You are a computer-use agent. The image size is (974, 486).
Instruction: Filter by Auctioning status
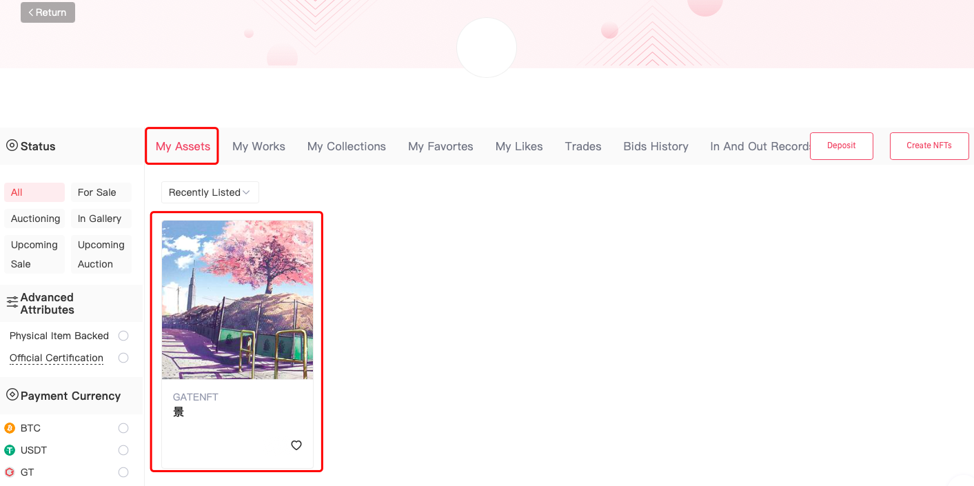tap(34, 219)
